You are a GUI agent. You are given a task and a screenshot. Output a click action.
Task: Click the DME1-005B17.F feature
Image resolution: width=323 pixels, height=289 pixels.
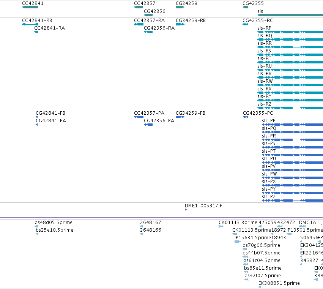point(186,210)
